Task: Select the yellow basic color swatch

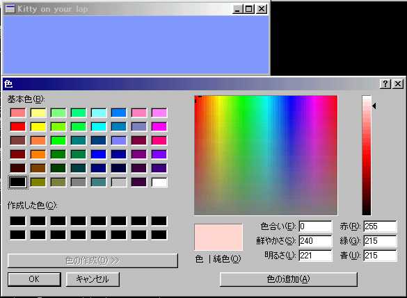Action: point(38,126)
